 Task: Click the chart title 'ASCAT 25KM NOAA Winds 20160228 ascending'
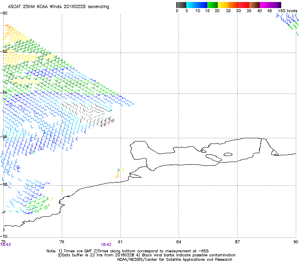[58, 7]
